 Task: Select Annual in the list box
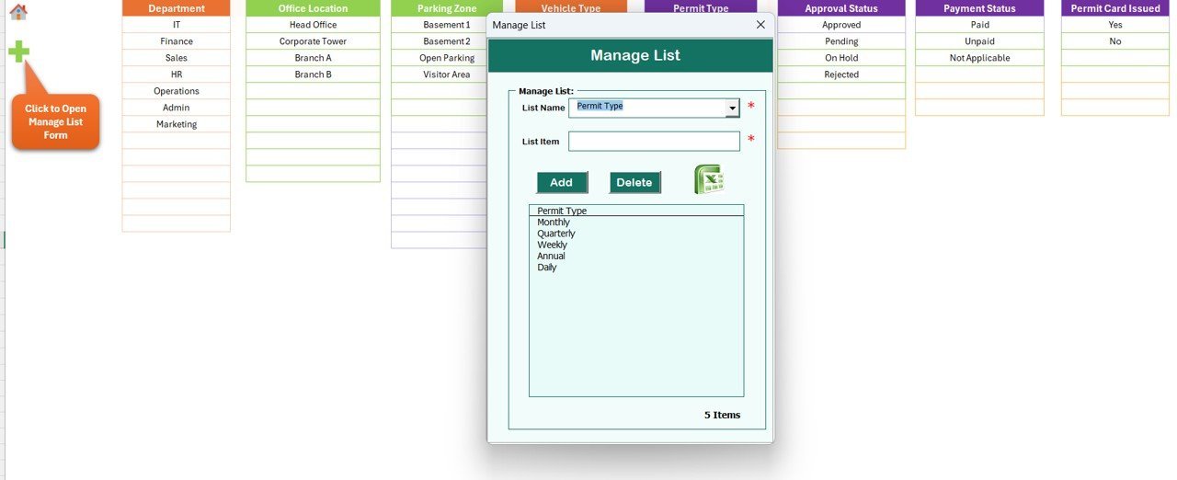click(551, 256)
